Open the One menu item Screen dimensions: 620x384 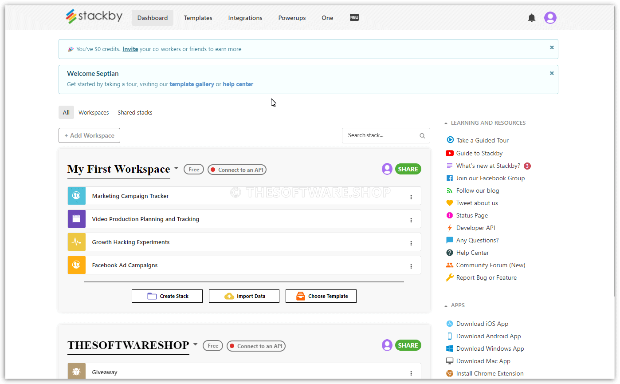click(327, 18)
